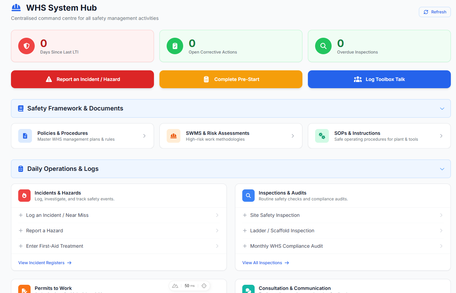This screenshot has height=293, width=456.
Task: Open Policies & Procedures via its chevron arrow
Action: click(x=144, y=136)
